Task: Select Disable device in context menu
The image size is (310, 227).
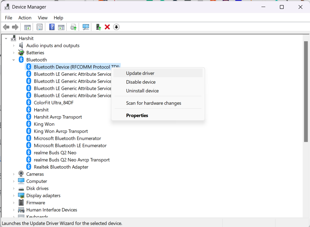Action: (x=141, y=82)
